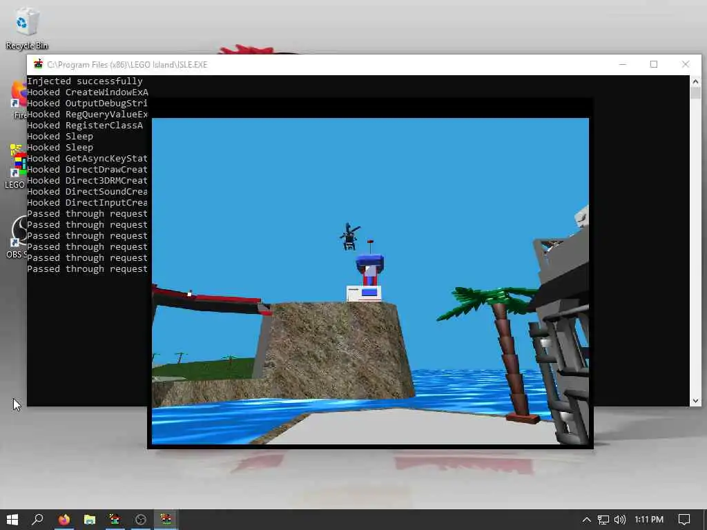
Task: Click the 'Hooked RegQueryValueEx' console line
Action: click(x=88, y=115)
